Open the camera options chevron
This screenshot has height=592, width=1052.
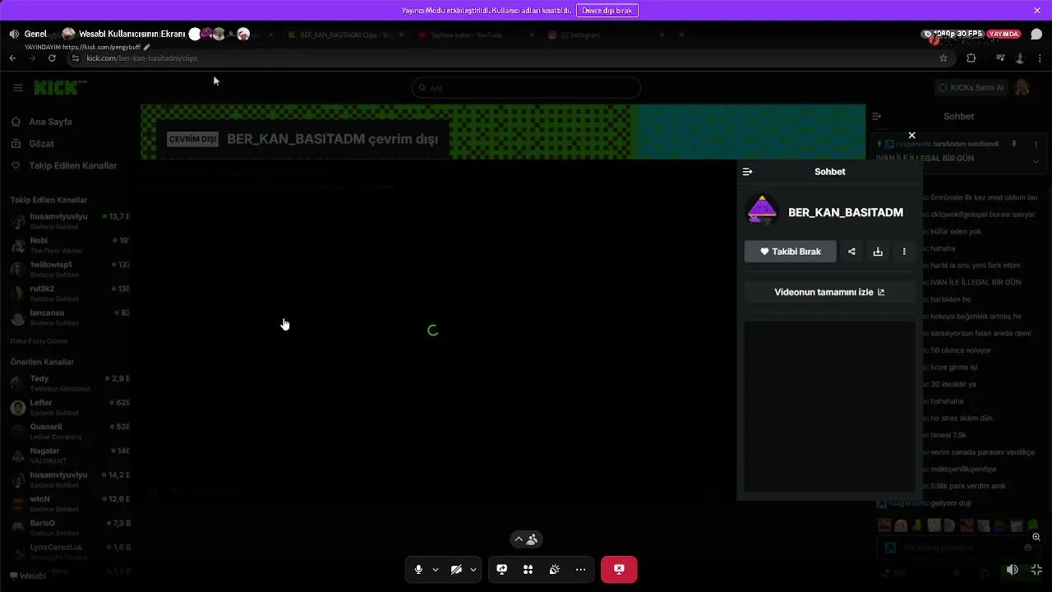click(x=473, y=570)
